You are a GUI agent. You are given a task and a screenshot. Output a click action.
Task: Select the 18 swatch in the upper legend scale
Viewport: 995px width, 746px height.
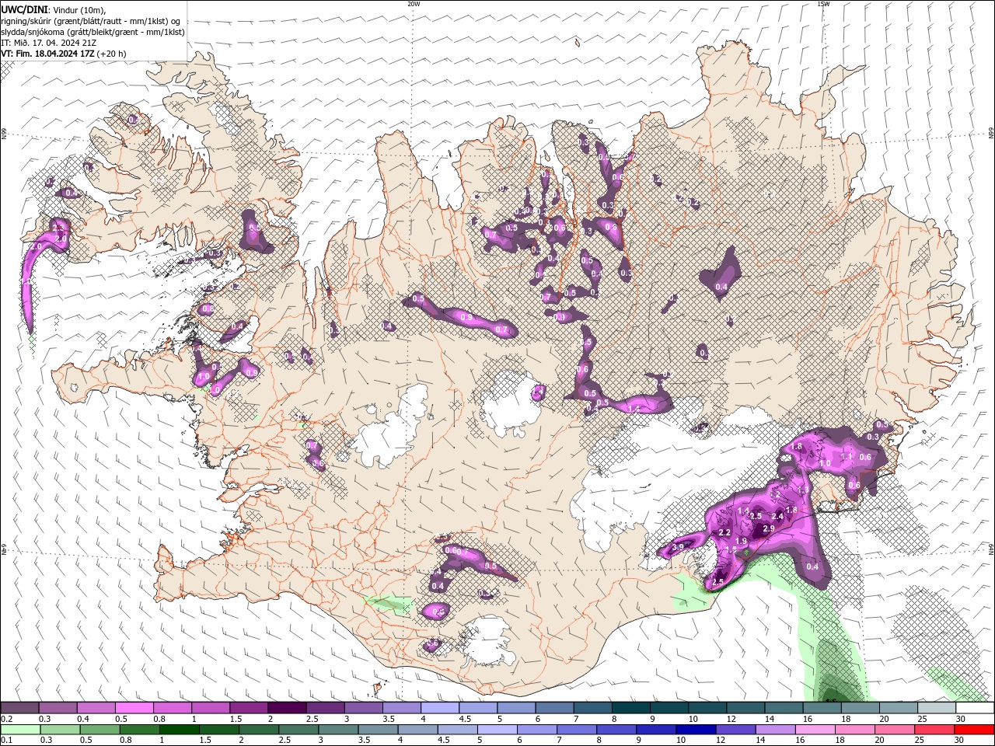coord(860,708)
